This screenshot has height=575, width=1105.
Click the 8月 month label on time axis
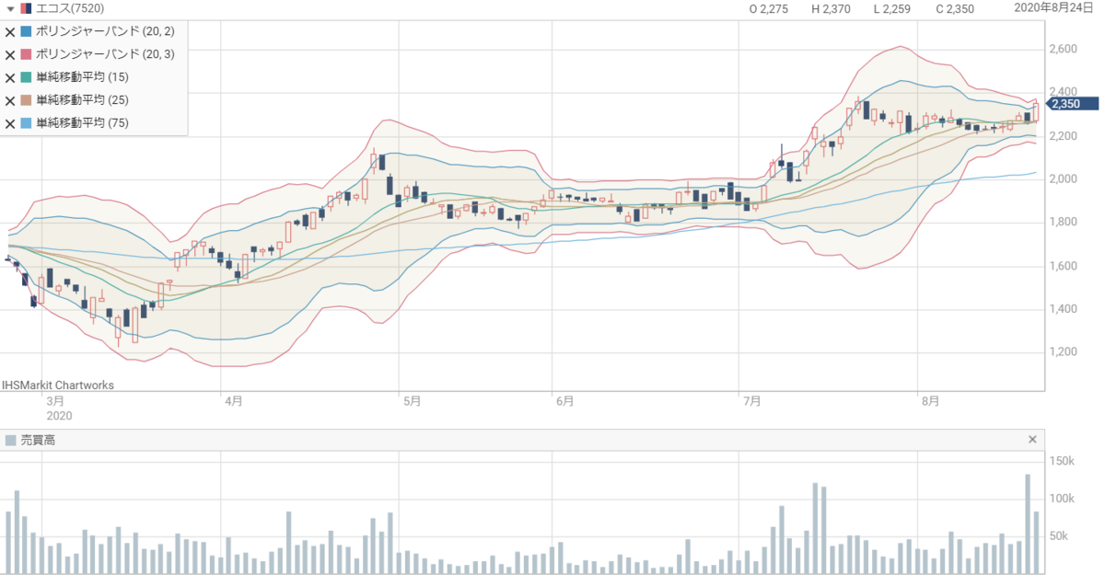pyautogui.click(x=930, y=401)
